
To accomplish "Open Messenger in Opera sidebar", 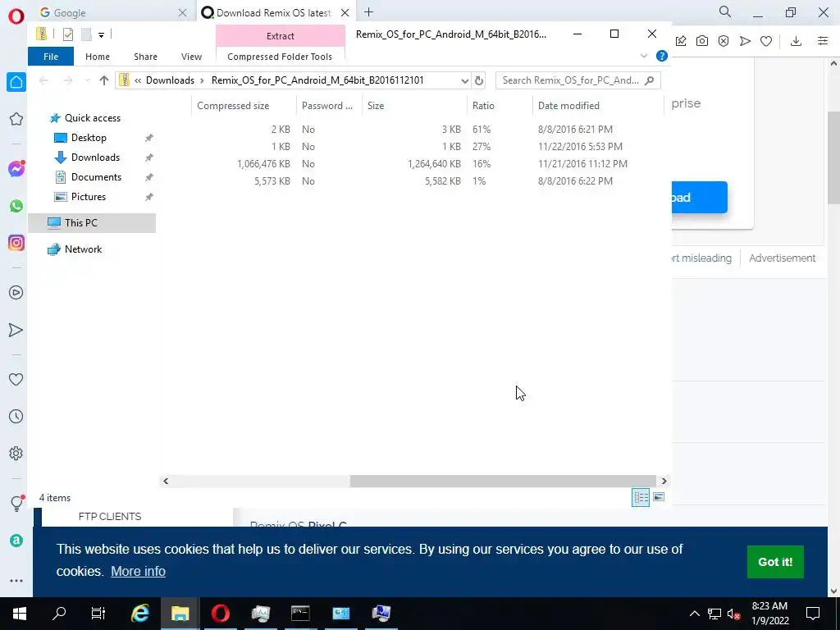I will [x=16, y=169].
